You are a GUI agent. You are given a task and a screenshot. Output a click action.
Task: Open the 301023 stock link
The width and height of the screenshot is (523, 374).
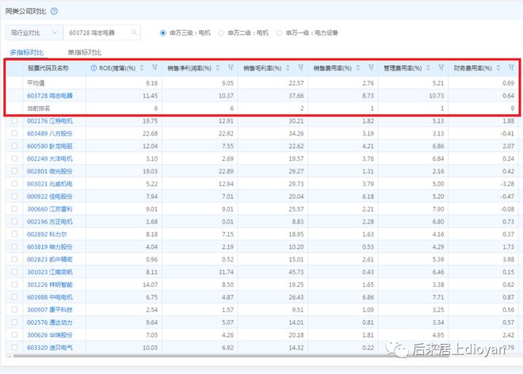(x=50, y=272)
